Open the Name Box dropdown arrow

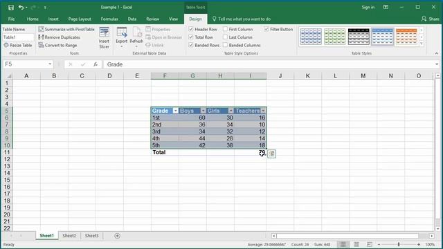50,64
